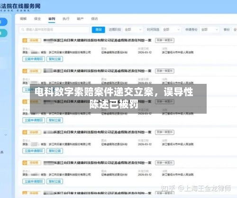Viewport: 237px width, 198px height.
Task: Open the 进展阶段 dropdown
Action: coord(133,30)
